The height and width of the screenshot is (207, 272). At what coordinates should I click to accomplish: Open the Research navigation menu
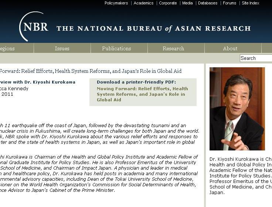pyautogui.click(x=173, y=48)
